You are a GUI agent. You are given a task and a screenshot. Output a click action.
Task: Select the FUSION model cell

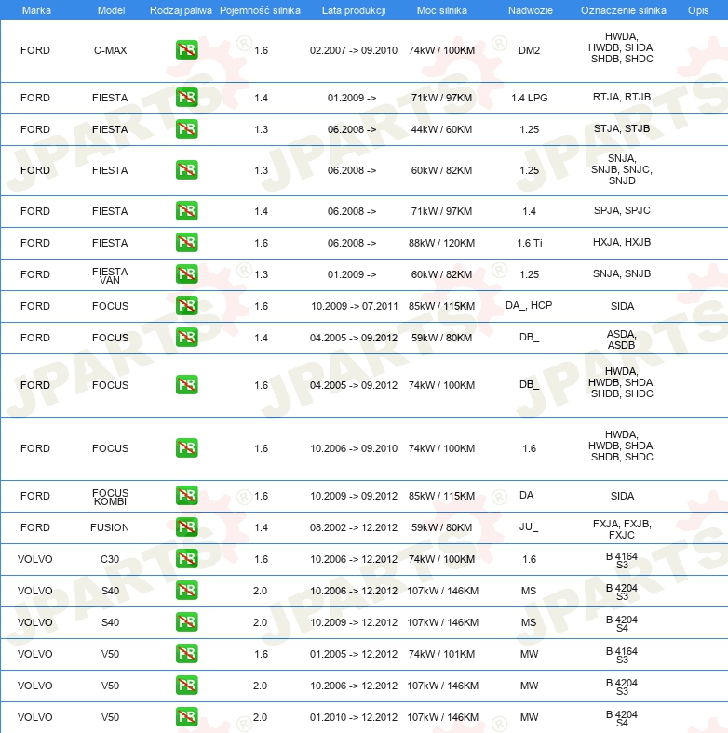pyautogui.click(x=110, y=527)
